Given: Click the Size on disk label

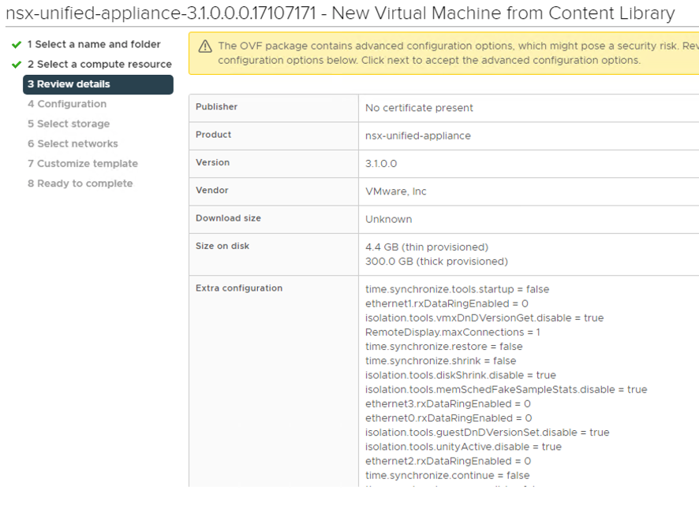Looking at the screenshot, I should (222, 246).
